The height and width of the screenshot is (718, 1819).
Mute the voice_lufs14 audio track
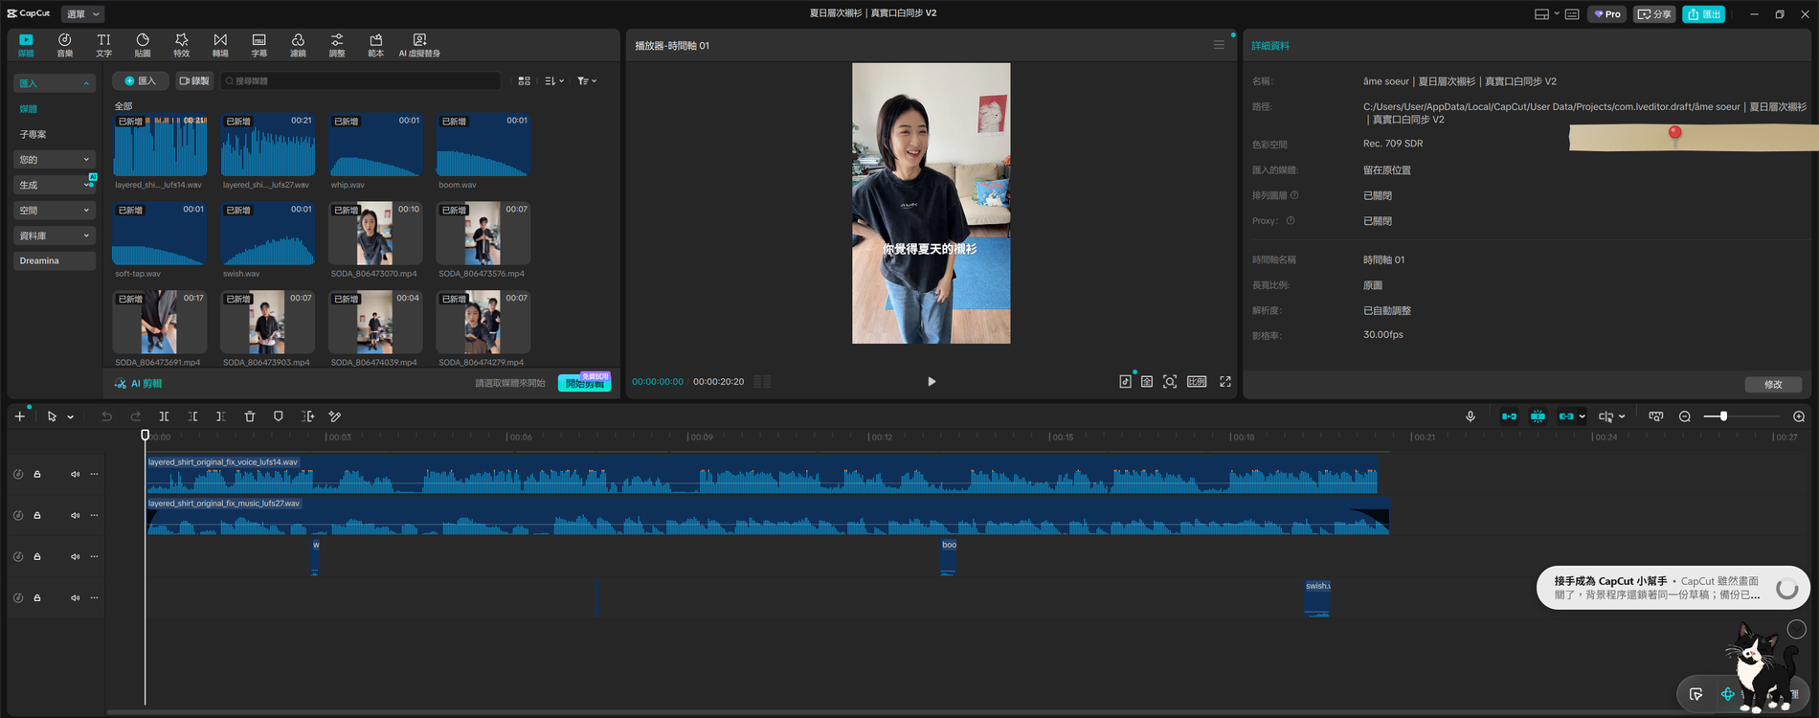coord(75,474)
